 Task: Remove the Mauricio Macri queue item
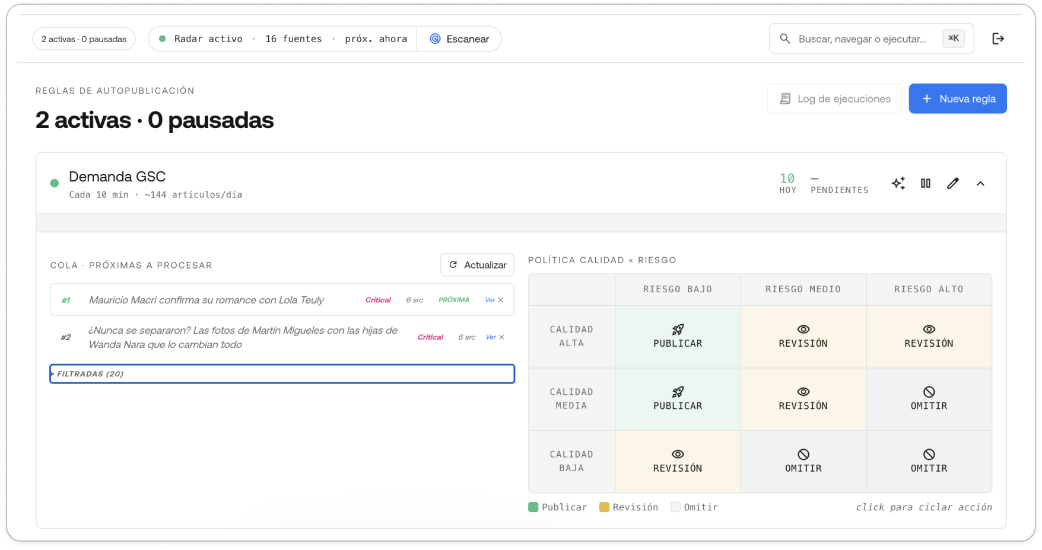(501, 300)
